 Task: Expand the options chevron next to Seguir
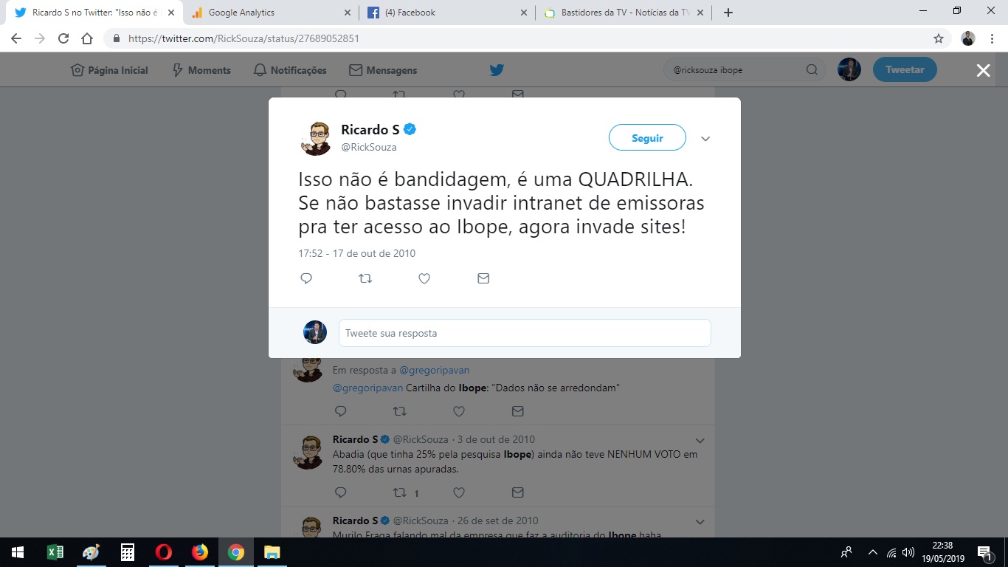[x=705, y=139]
